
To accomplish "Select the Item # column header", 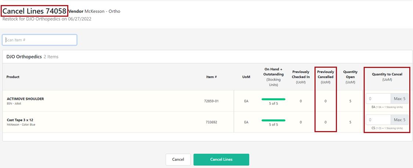I will 211,77.
